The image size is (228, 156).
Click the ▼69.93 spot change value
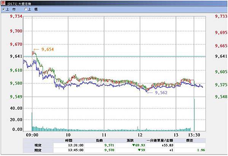click(139, 145)
